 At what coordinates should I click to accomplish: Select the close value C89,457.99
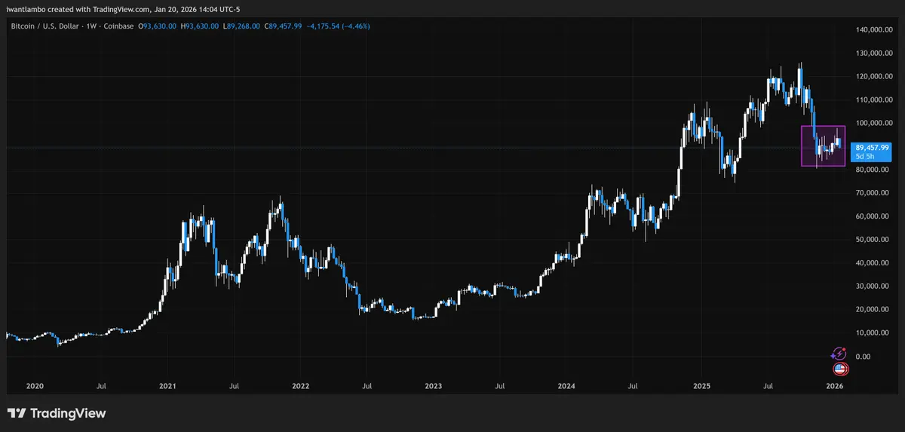pos(284,26)
